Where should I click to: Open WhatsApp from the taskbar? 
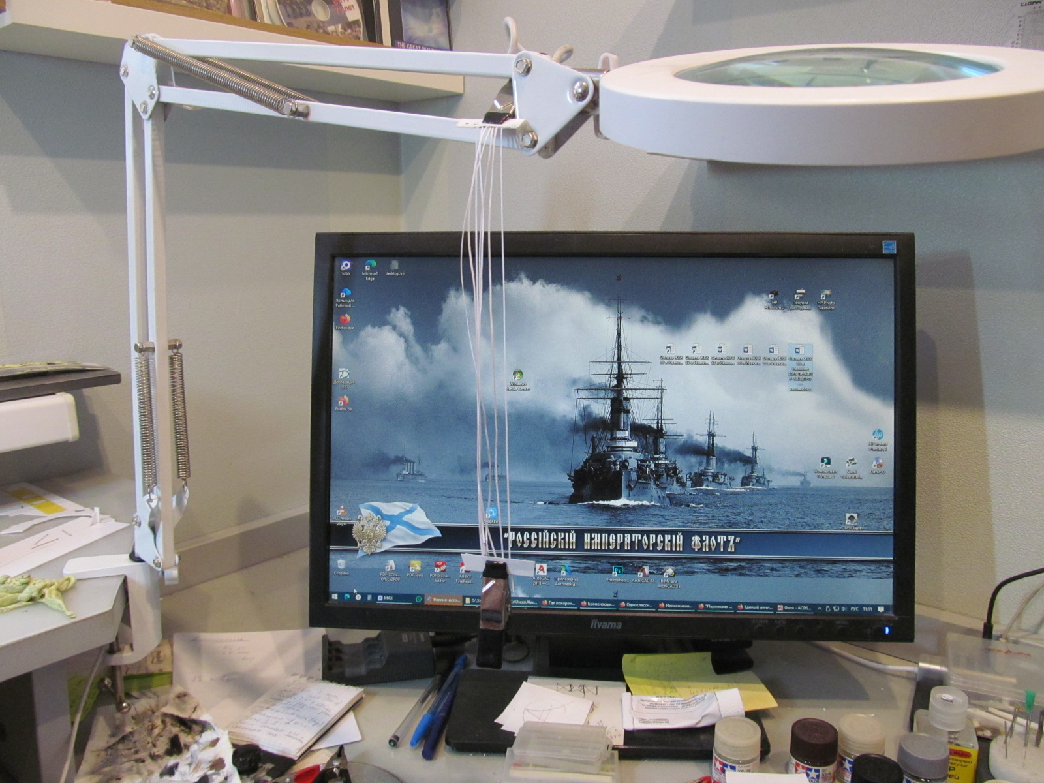[419, 598]
